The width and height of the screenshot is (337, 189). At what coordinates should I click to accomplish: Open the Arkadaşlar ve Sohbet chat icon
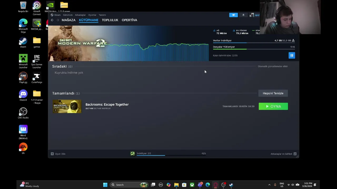click(x=295, y=154)
